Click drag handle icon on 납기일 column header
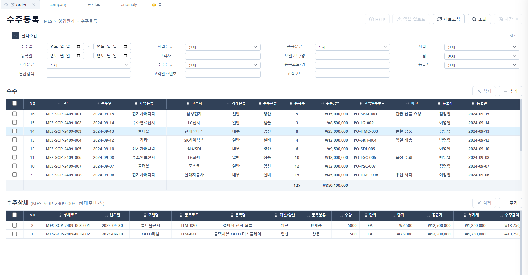The image size is (528, 275). pyautogui.click(x=107, y=215)
